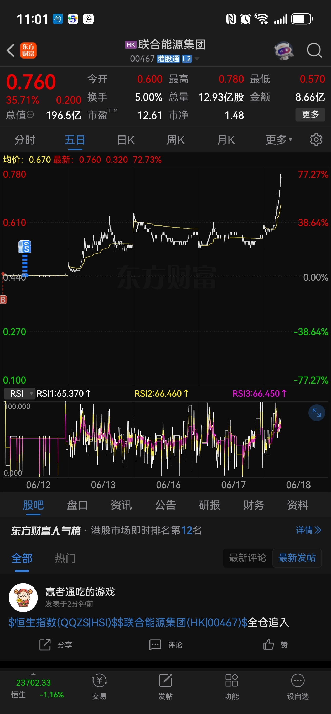The image size is (331, 714).
Task: Expand the RSI chart to fullscreen
Action: (317, 413)
